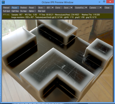Screen dimensions: 115x104
Task: Toggle Half Res rendering
Action: [15, 11]
